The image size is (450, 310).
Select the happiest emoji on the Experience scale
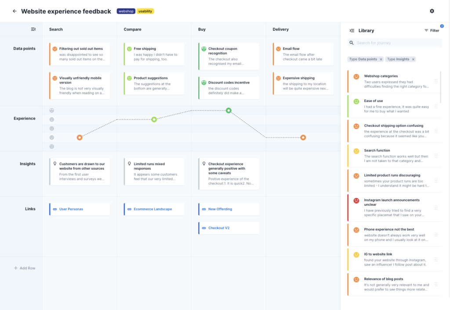pos(52,111)
